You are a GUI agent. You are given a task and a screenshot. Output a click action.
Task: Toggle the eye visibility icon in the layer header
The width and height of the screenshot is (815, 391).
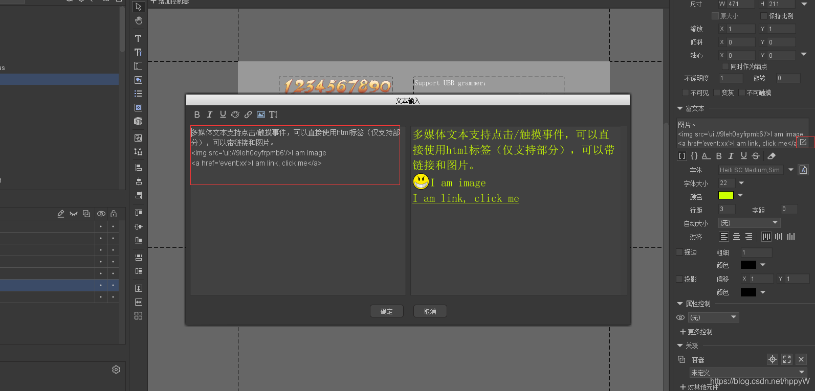(101, 214)
